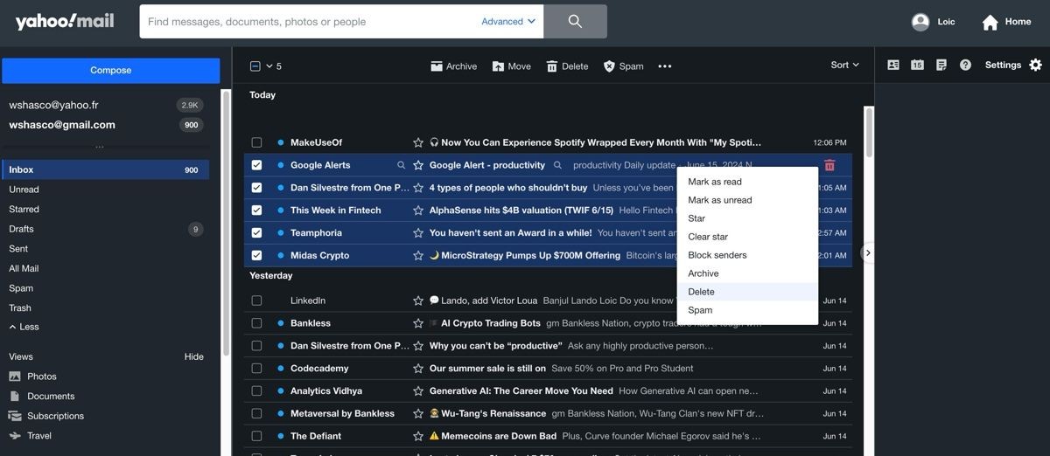Search sender icon next to Google Alerts
The width and height of the screenshot is (1050, 456).
click(402, 165)
